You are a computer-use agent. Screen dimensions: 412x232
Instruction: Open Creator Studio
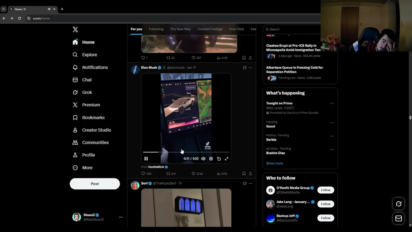[92, 130]
